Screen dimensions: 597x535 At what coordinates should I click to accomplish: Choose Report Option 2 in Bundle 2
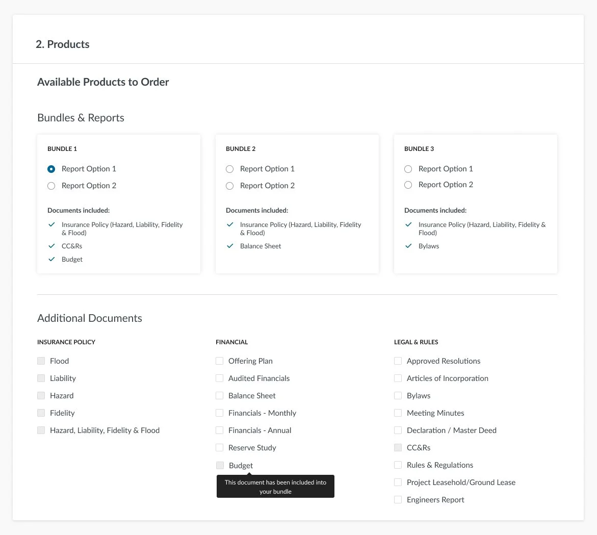tap(229, 186)
